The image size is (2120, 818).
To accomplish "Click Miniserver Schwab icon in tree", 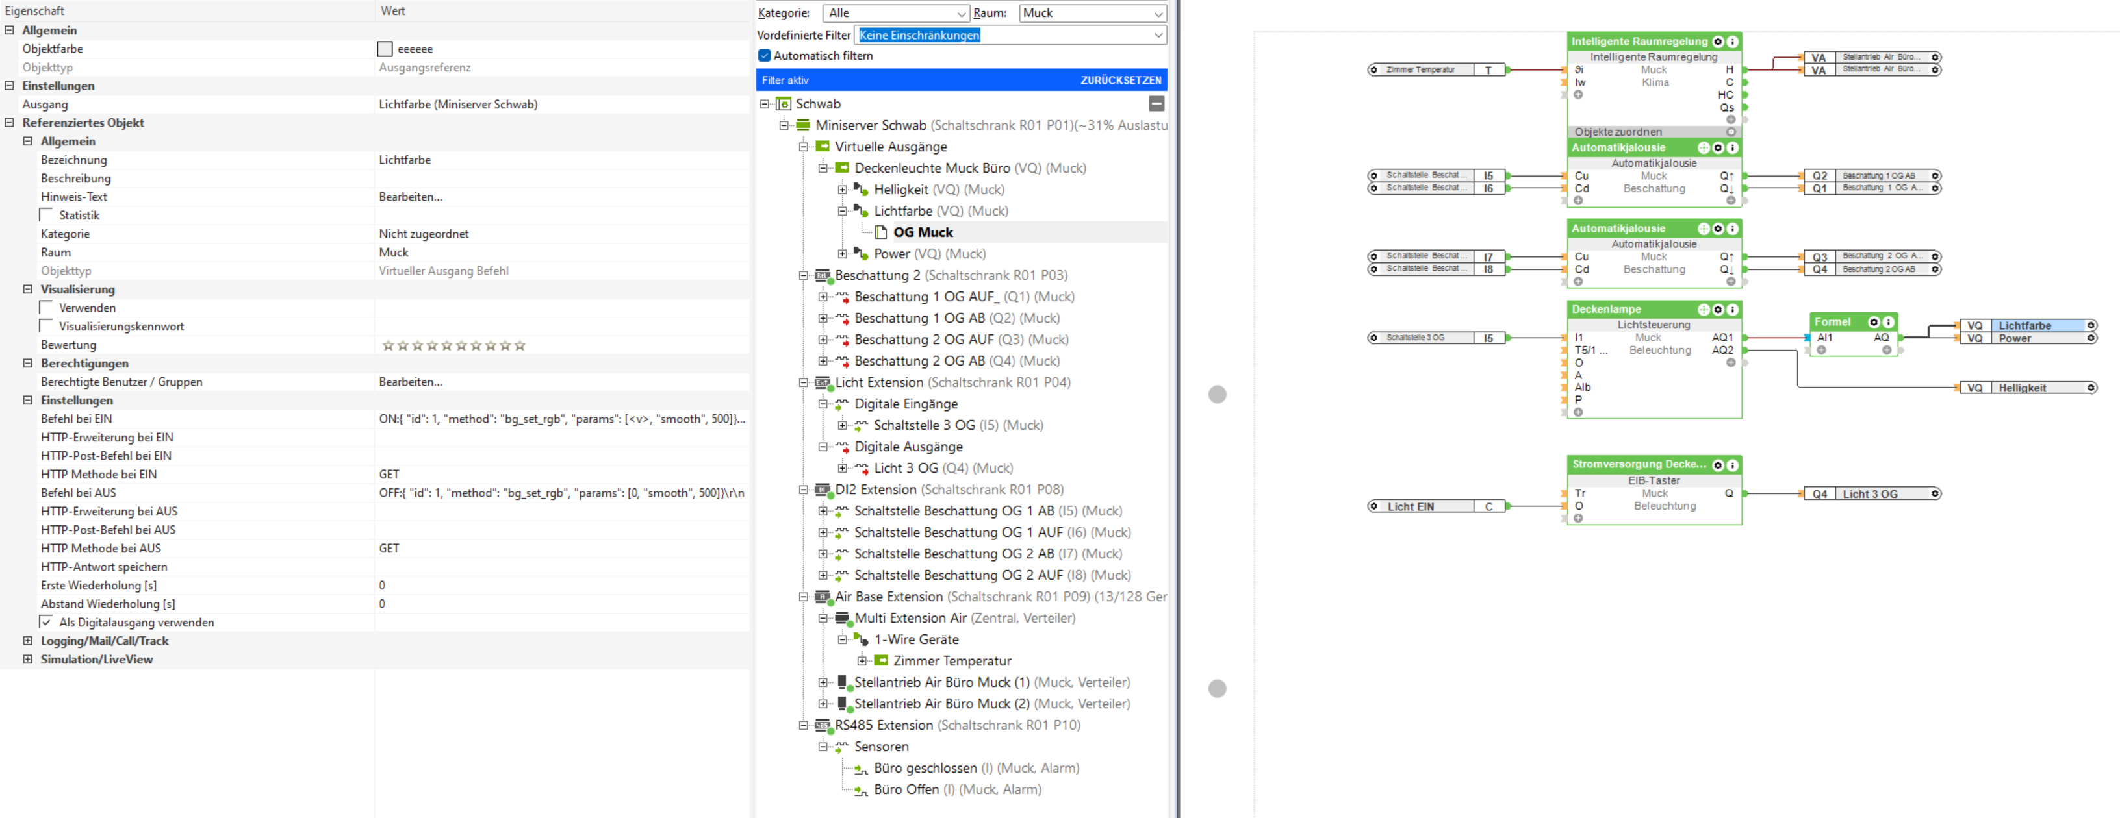I will tap(802, 126).
